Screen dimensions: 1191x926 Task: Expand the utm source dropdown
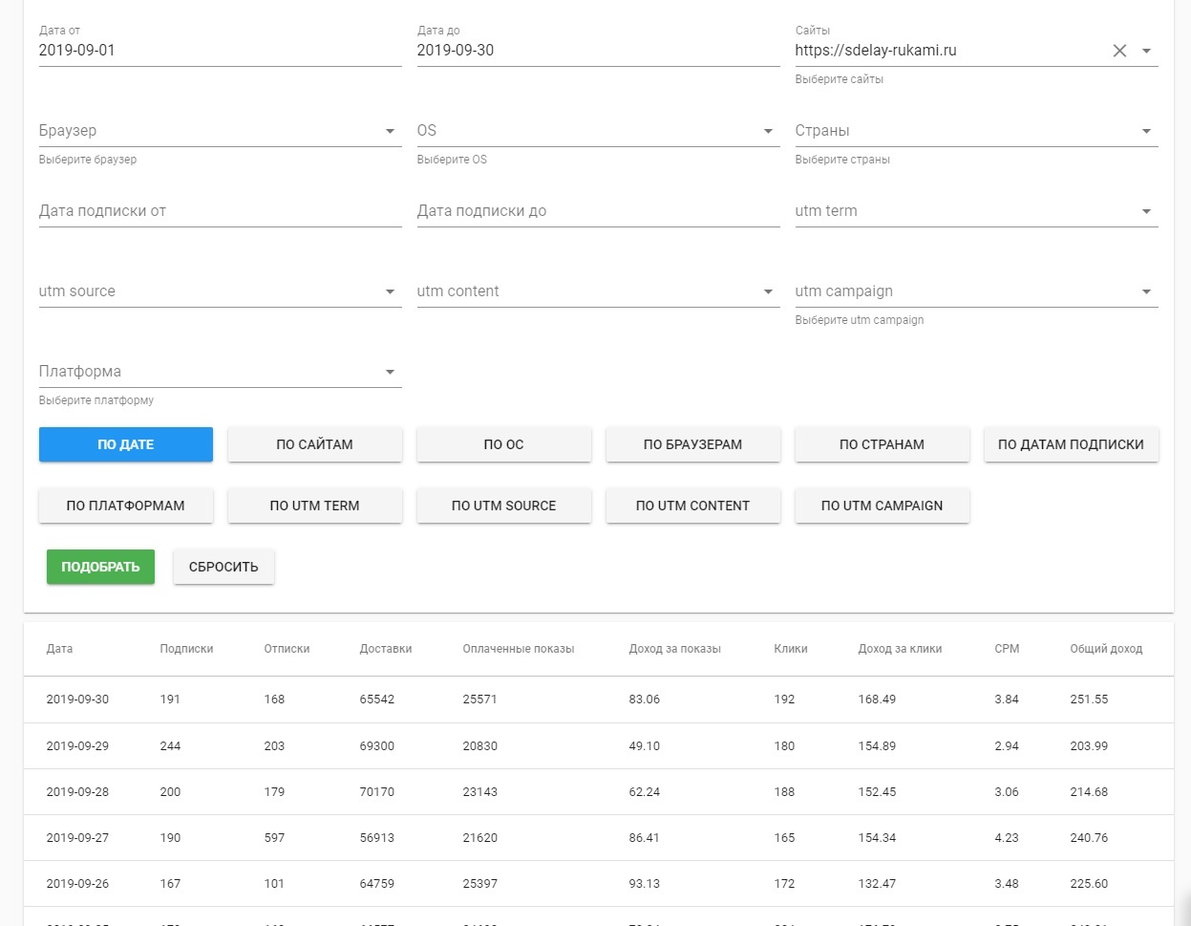coord(390,291)
